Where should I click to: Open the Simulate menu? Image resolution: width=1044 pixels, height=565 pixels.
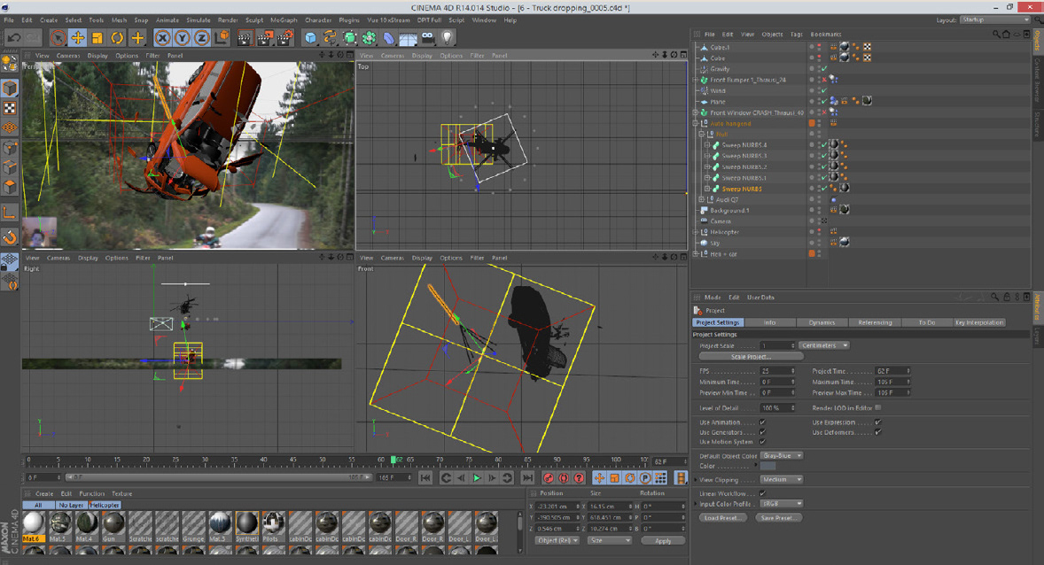click(x=199, y=20)
